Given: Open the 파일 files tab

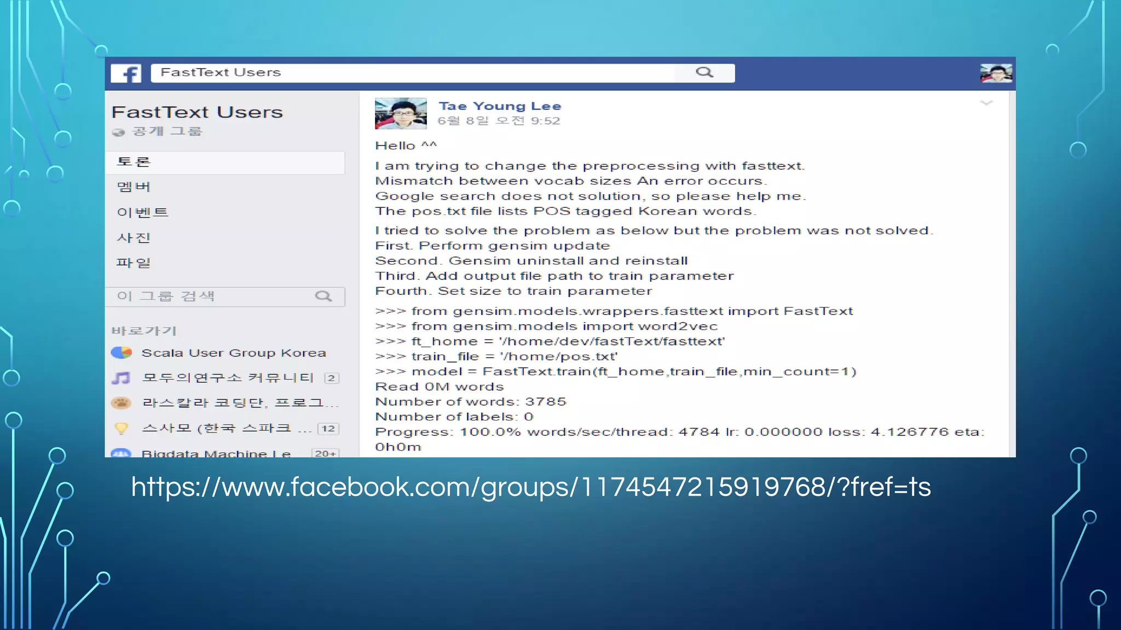Looking at the screenshot, I should pos(134,262).
